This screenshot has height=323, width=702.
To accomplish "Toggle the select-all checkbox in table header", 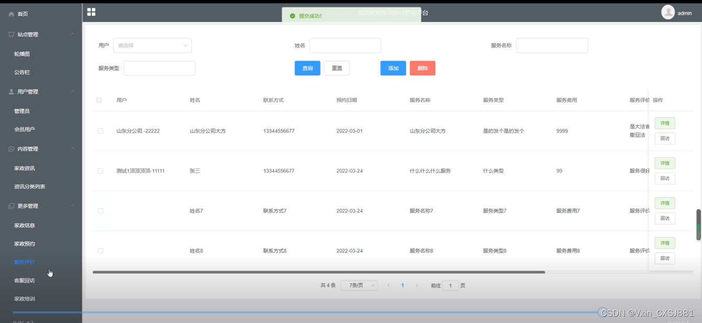I will pyautogui.click(x=99, y=100).
